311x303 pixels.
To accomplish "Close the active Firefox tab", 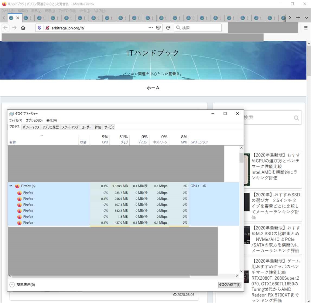I will click(18, 18).
